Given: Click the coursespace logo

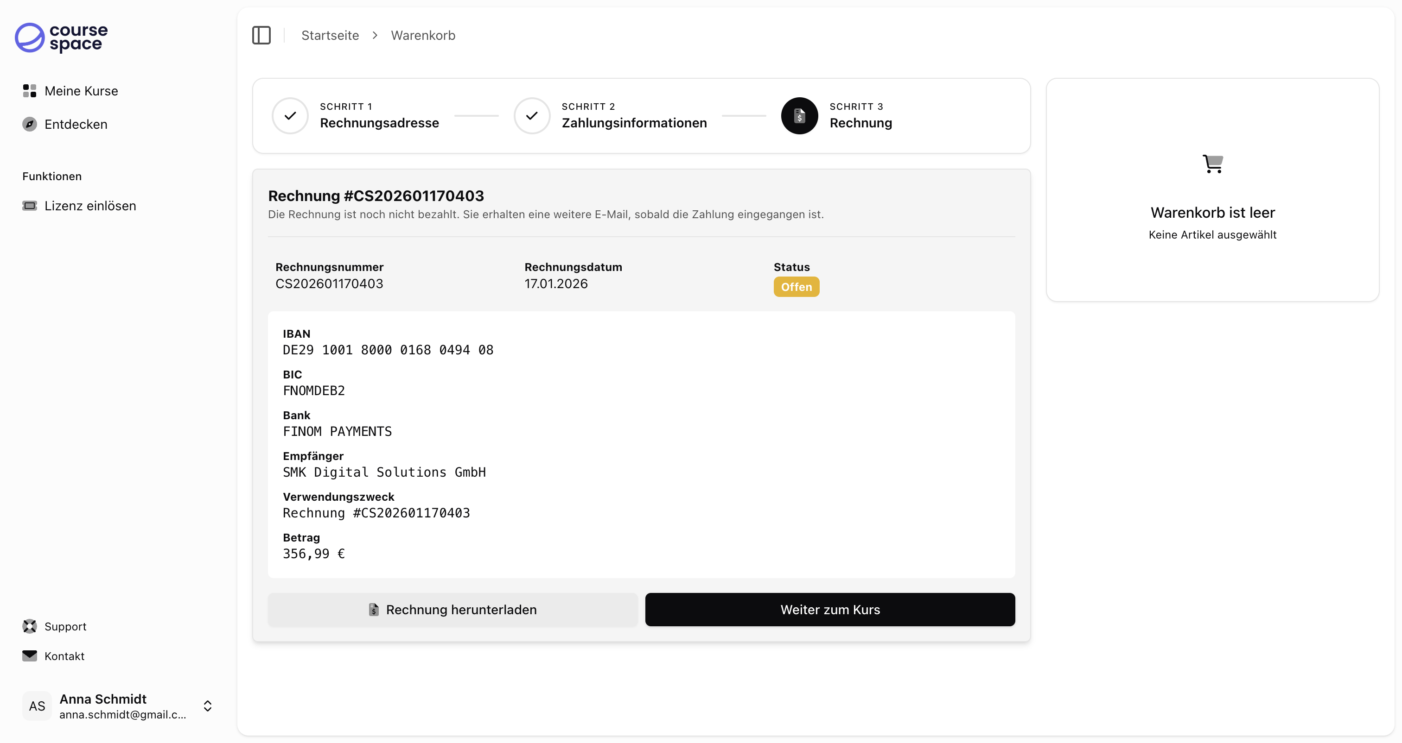Looking at the screenshot, I should click(x=61, y=38).
